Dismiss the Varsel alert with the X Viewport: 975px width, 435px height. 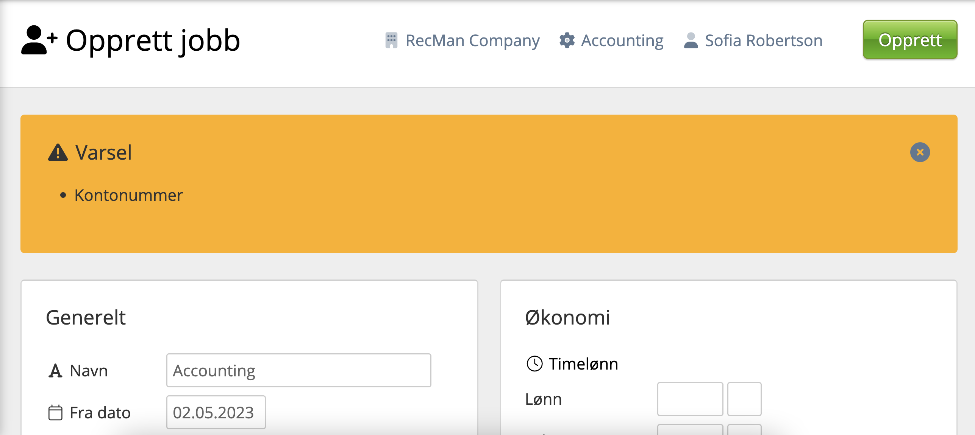(x=920, y=152)
